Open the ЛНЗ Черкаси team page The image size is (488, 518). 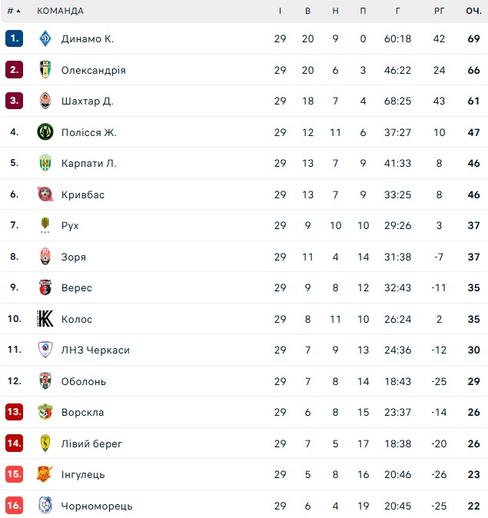tap(95, 350)
